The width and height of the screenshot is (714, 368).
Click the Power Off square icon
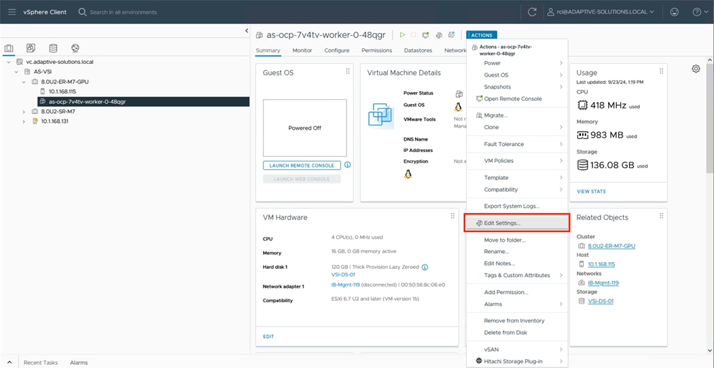click(414, 35)
